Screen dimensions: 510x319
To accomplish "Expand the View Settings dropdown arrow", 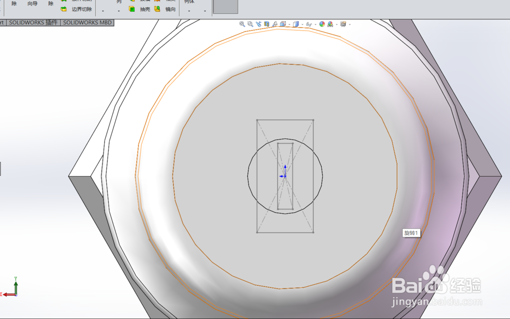I will [350, 24].
